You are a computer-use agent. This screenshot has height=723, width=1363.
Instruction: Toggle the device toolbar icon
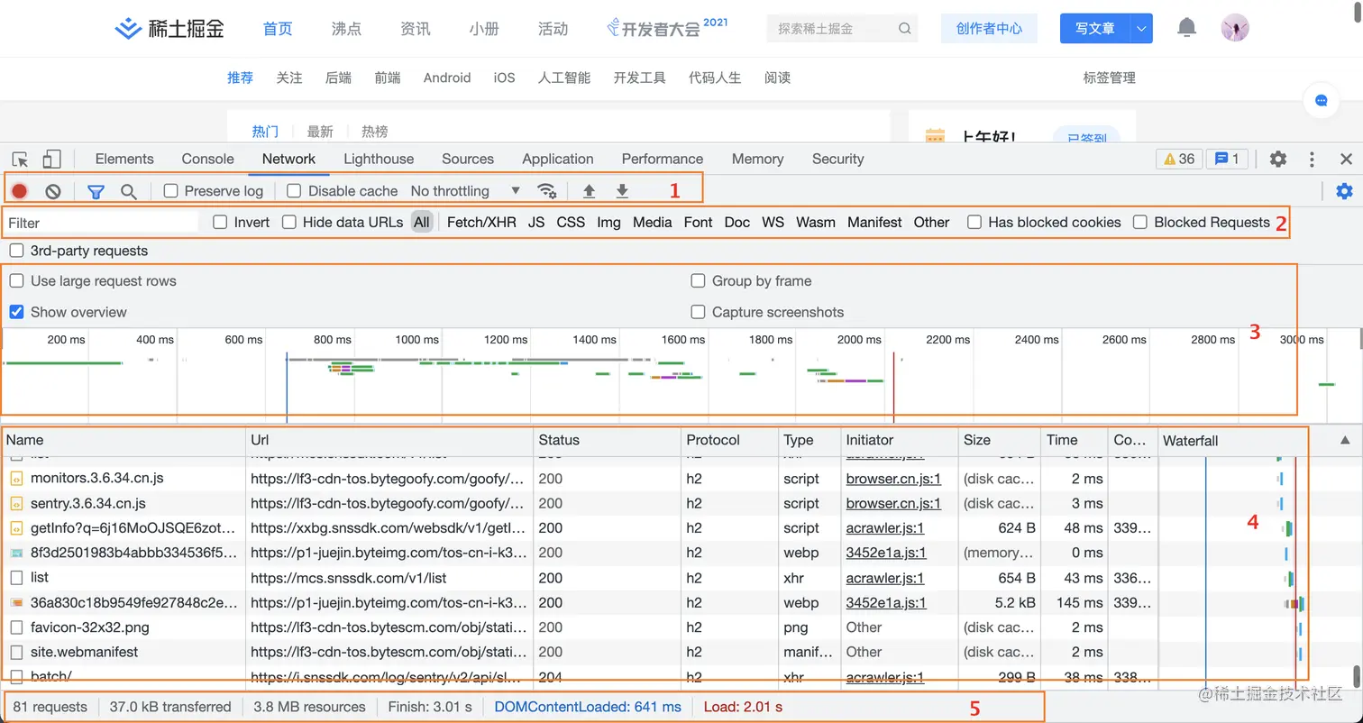coord(51,160)
